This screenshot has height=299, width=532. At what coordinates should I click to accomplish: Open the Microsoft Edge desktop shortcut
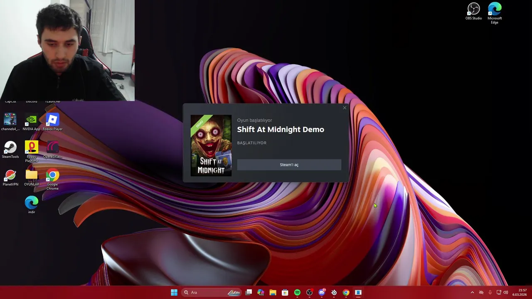495,13
